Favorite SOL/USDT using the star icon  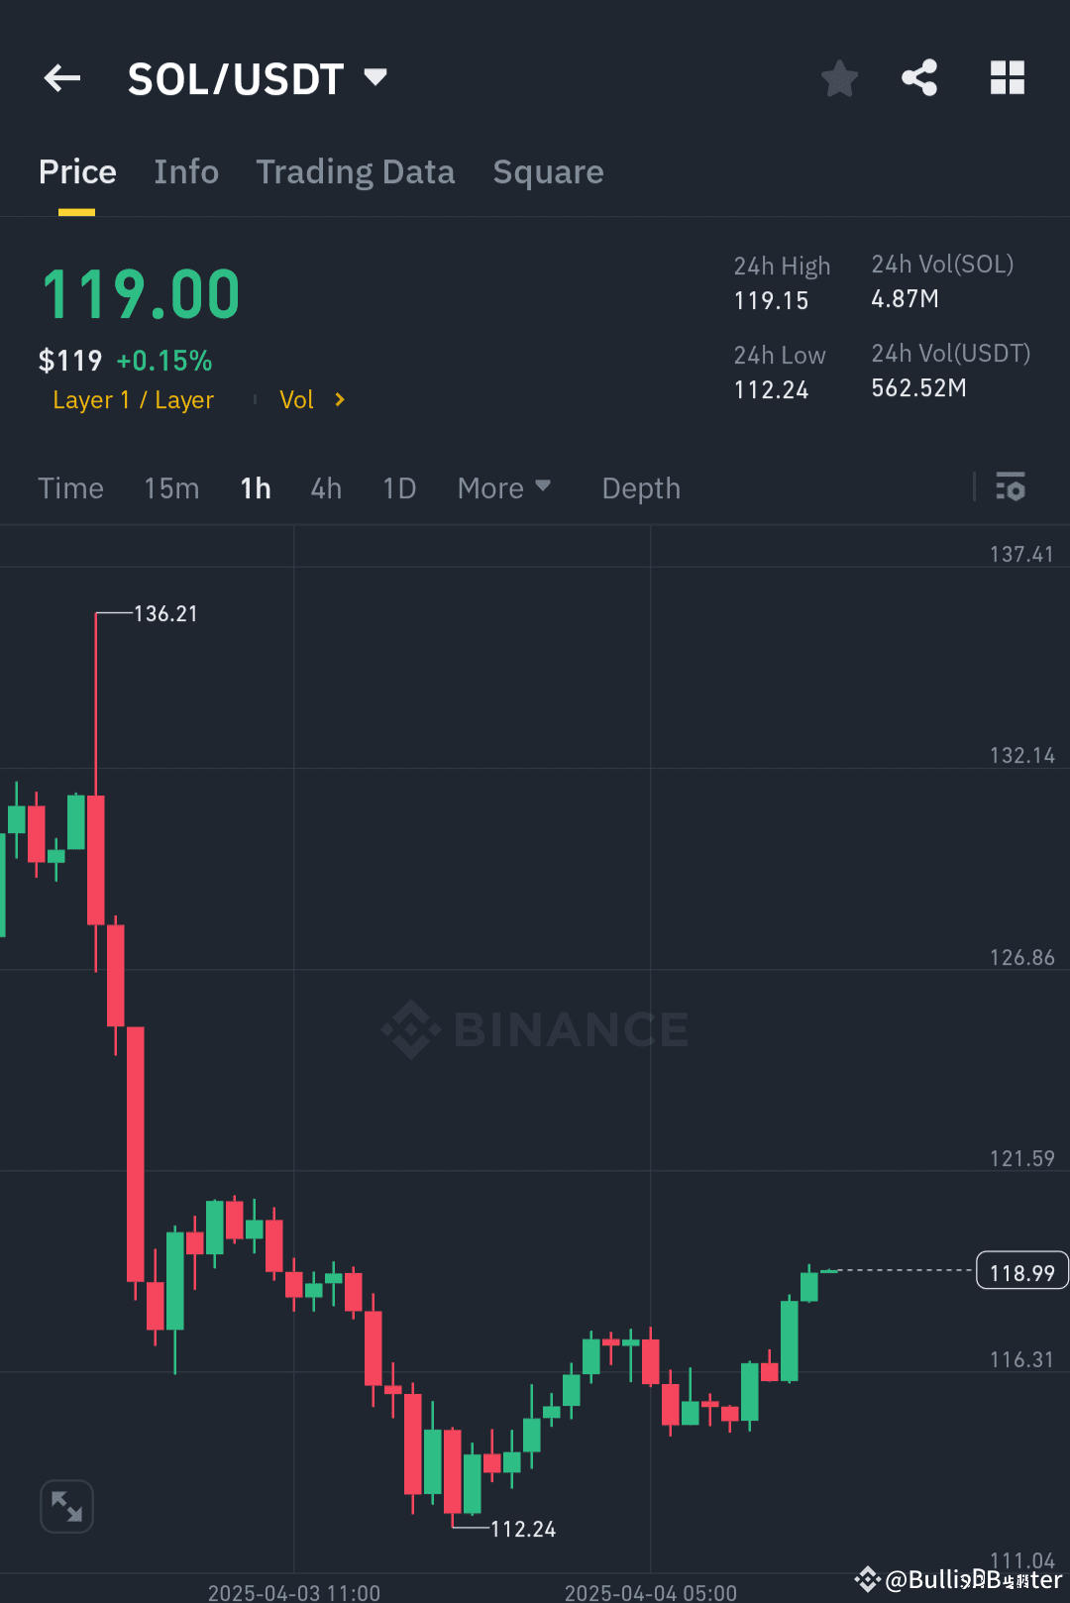click(x=839, y=78)
